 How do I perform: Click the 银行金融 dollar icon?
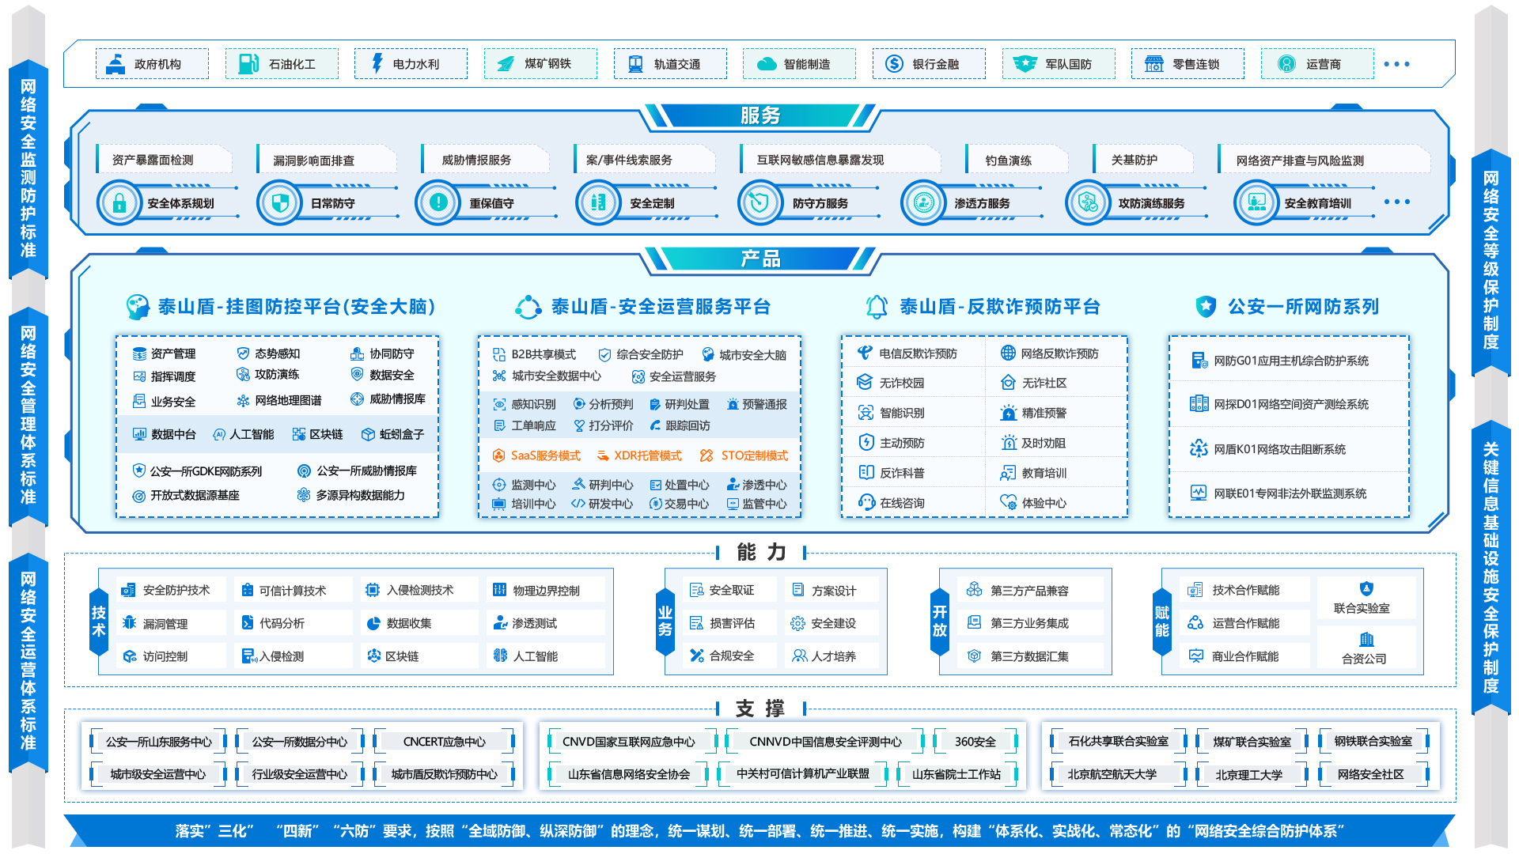(894, 64)
